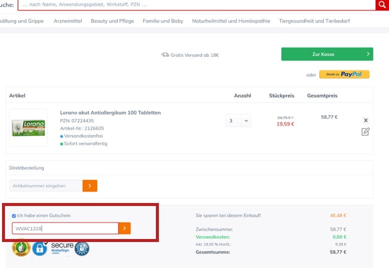
Task: Open Tiergesundheit und Tierbedarf category
Action: [x=314, y=21]
